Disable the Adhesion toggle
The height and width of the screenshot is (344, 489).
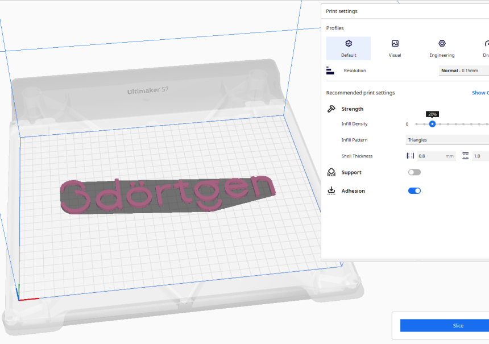point(415,191)
